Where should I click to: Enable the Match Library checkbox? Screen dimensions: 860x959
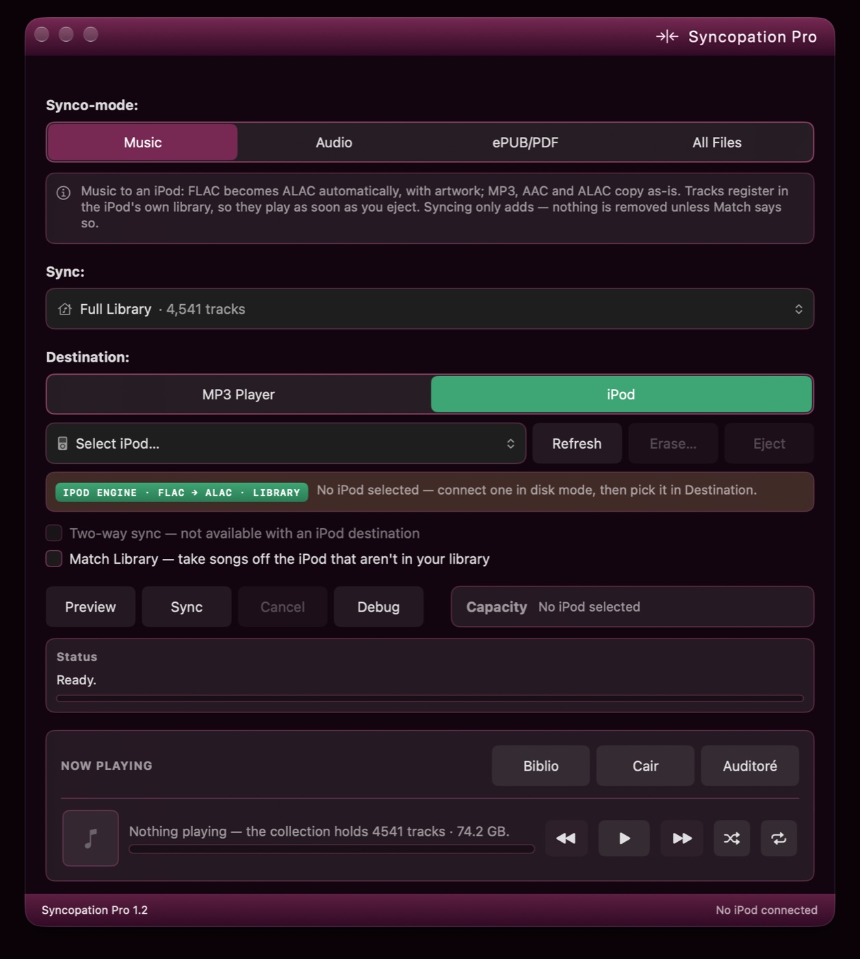click(54, 559)
